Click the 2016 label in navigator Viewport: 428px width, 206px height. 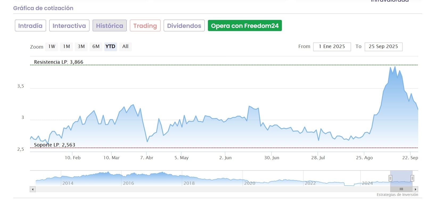pyautogui.click(x=129, y=183)
